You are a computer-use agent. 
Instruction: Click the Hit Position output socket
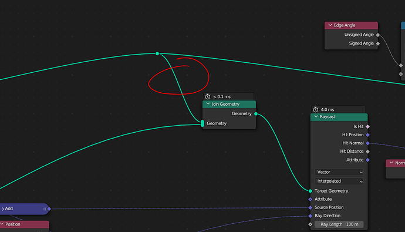click(367, 135)
